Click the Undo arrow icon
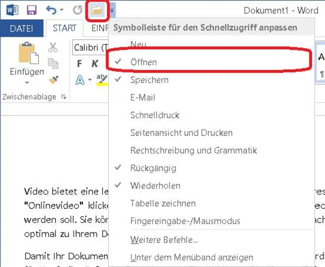 tap(50, 10)
